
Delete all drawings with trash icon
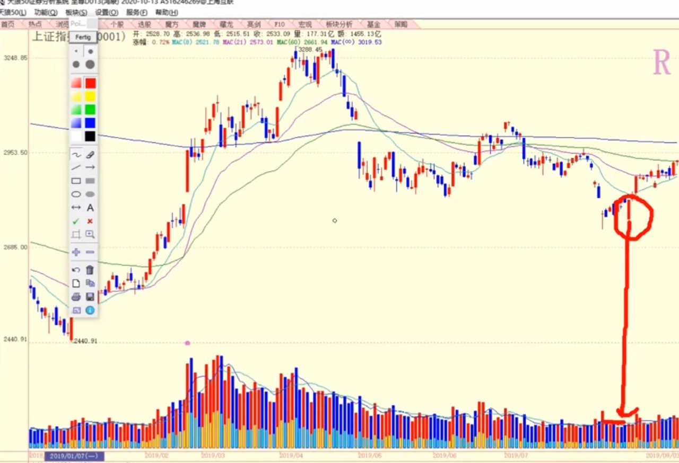tap(90, 270)
